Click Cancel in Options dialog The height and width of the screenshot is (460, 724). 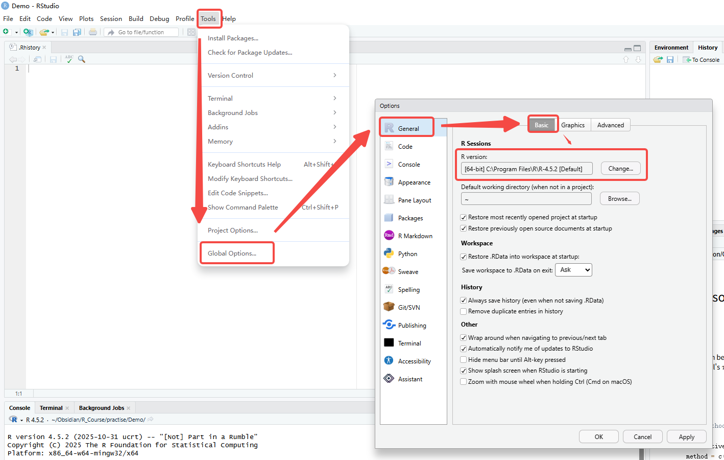(643, 437)
